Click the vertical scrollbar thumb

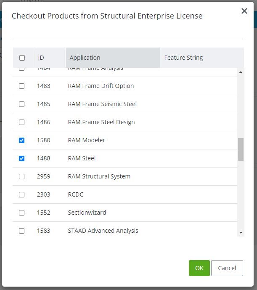pos(241,149)
